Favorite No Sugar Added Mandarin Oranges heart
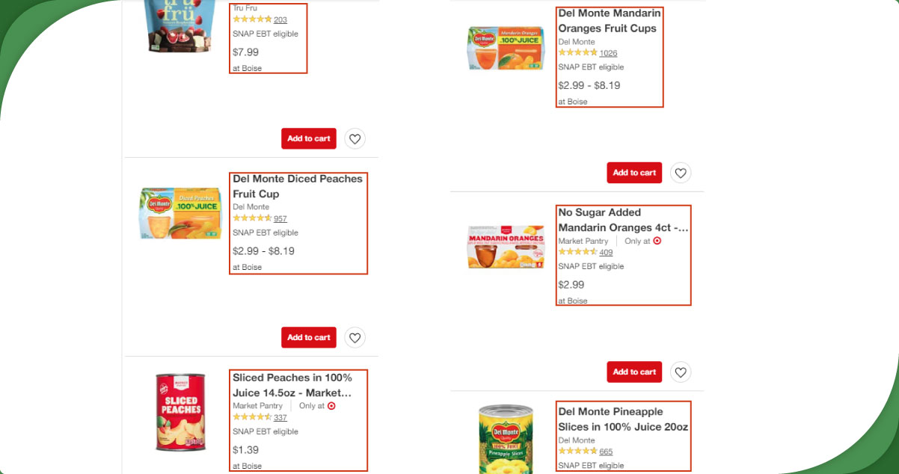The height and width of the screenshot is (474, 899). (x=681, y=372)
